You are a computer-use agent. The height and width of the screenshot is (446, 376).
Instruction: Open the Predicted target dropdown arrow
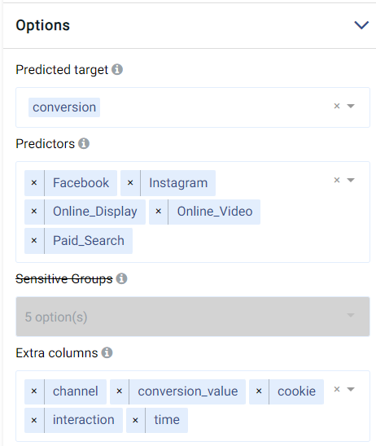tap(351, 106)
